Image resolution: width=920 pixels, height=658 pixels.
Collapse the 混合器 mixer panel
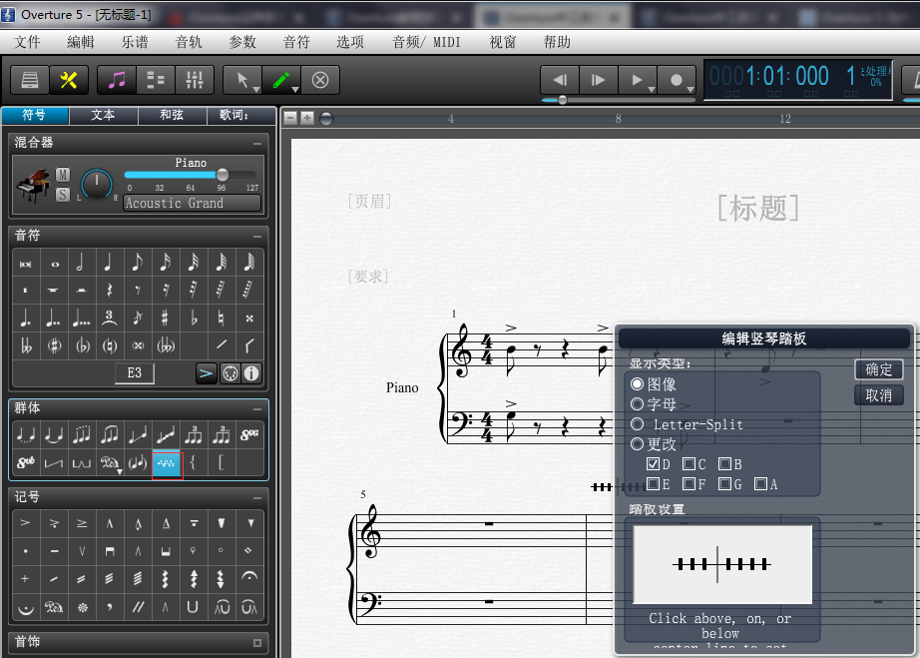(x=257, y=143)
